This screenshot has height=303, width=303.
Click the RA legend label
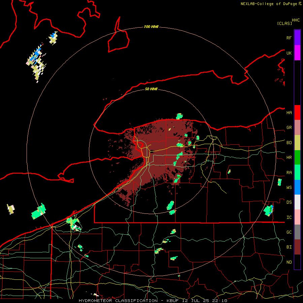pyautogui.click(x=289, y=173)
